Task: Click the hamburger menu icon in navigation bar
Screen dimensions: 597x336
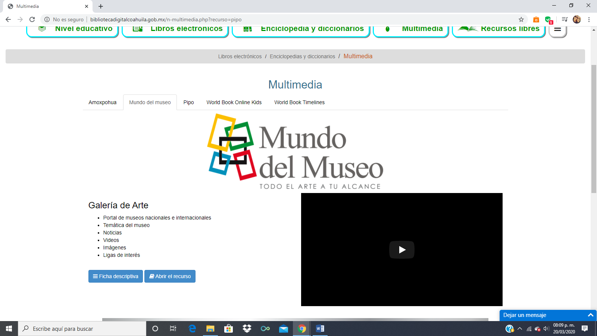Action: (x=557, y=29)
